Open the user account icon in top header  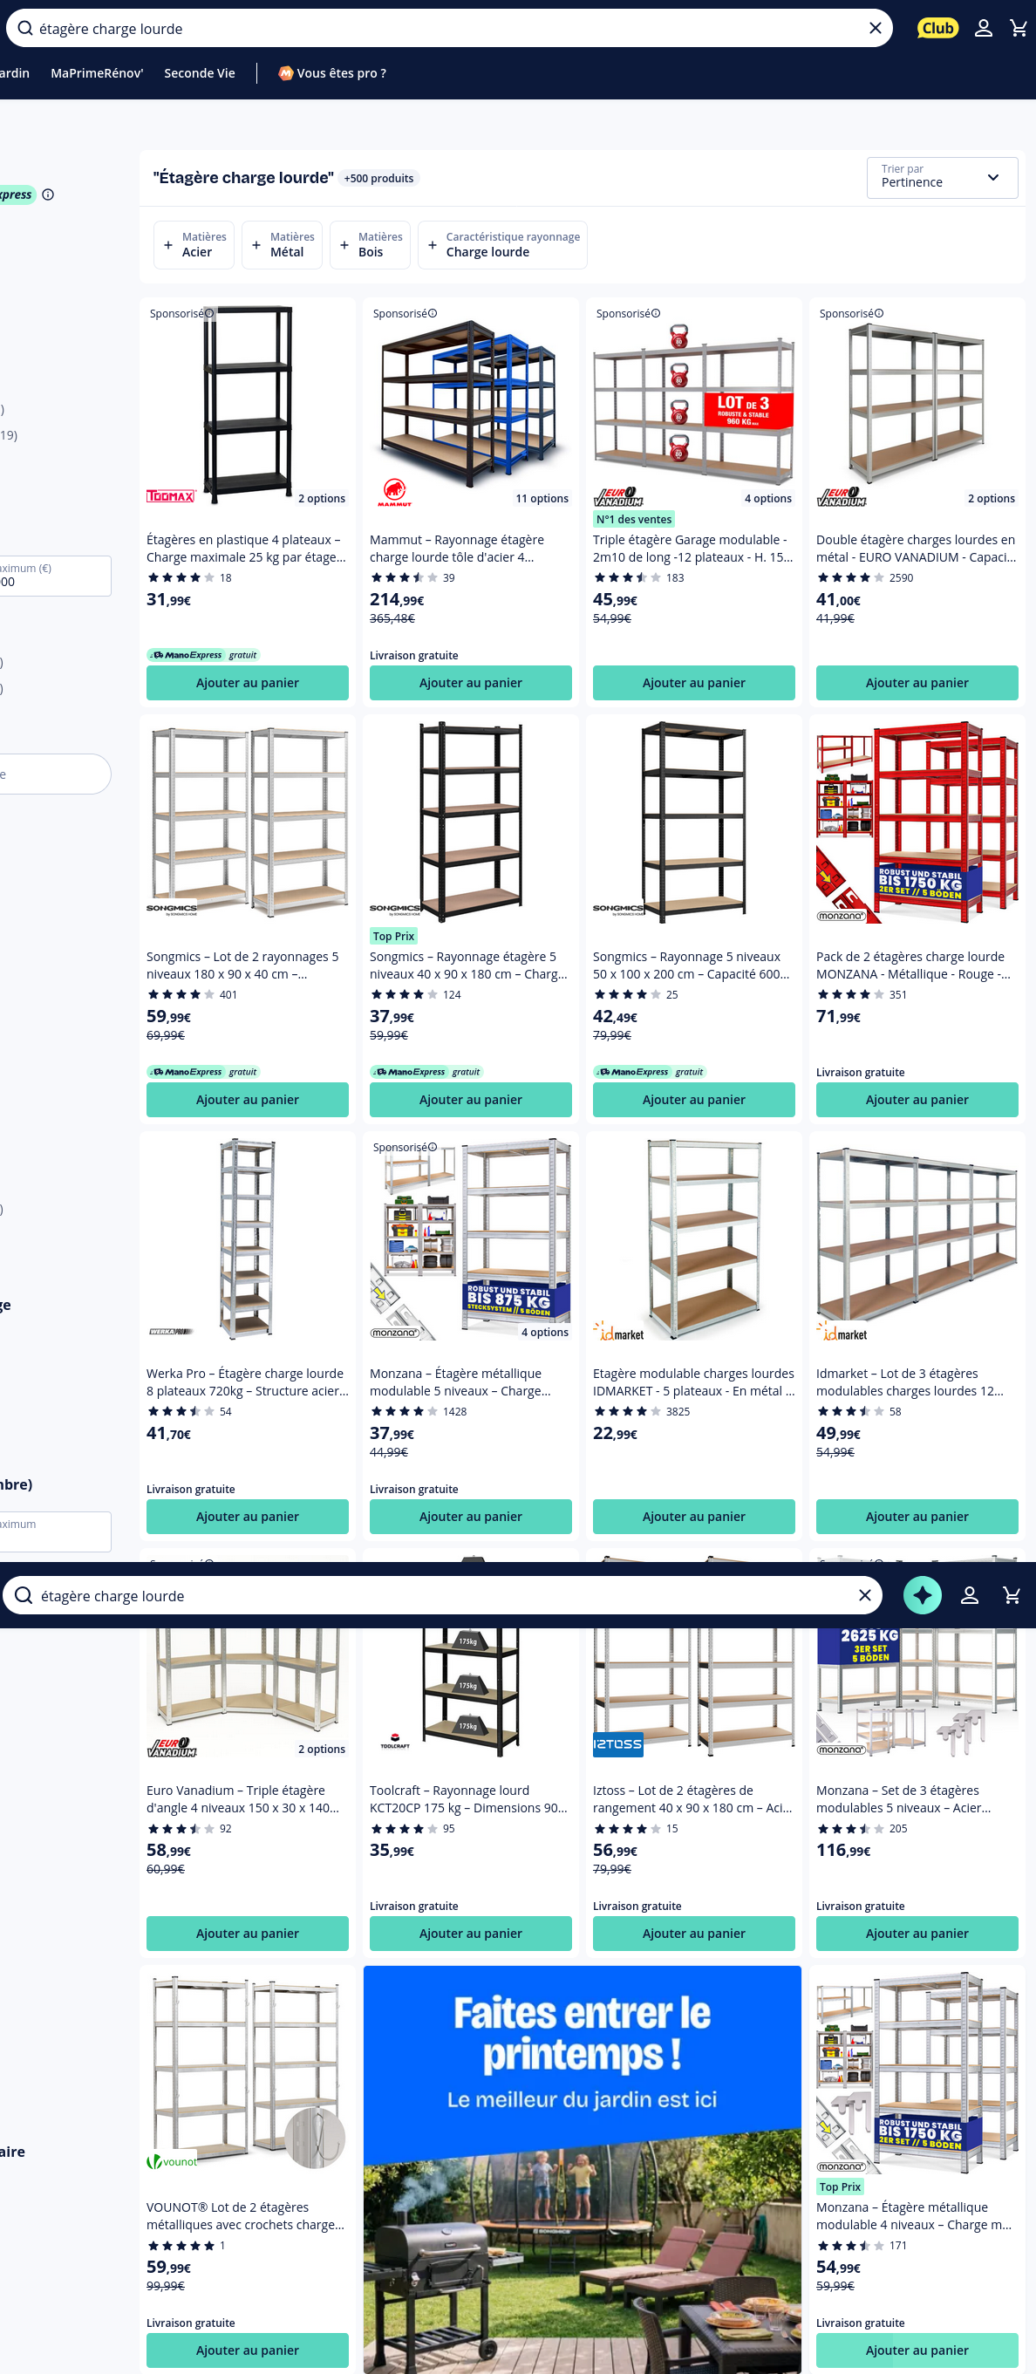pos(984,29)
